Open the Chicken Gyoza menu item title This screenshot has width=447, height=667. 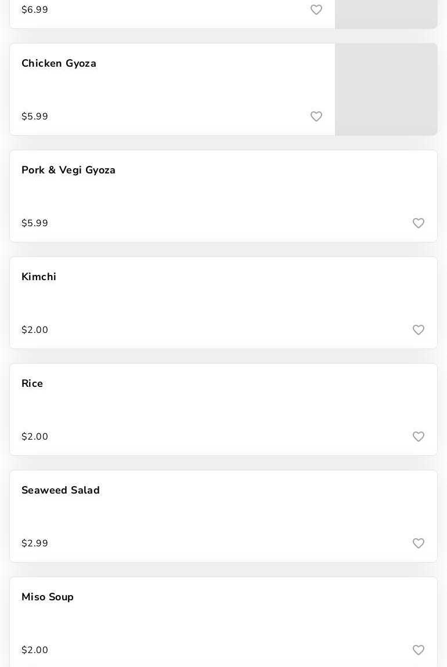coord(59,63)
